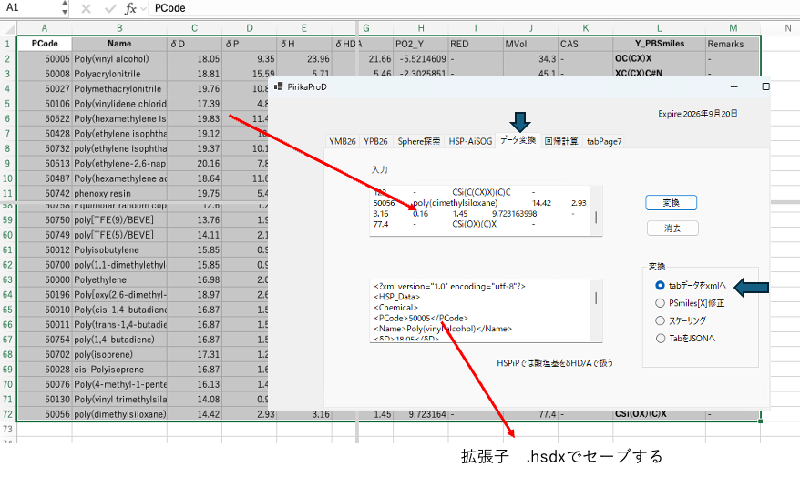Click the 消去 clear button
Screen dimensions: 800x477
pos(671,228)
